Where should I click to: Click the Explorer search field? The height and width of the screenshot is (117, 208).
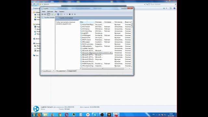click(163, 4)
